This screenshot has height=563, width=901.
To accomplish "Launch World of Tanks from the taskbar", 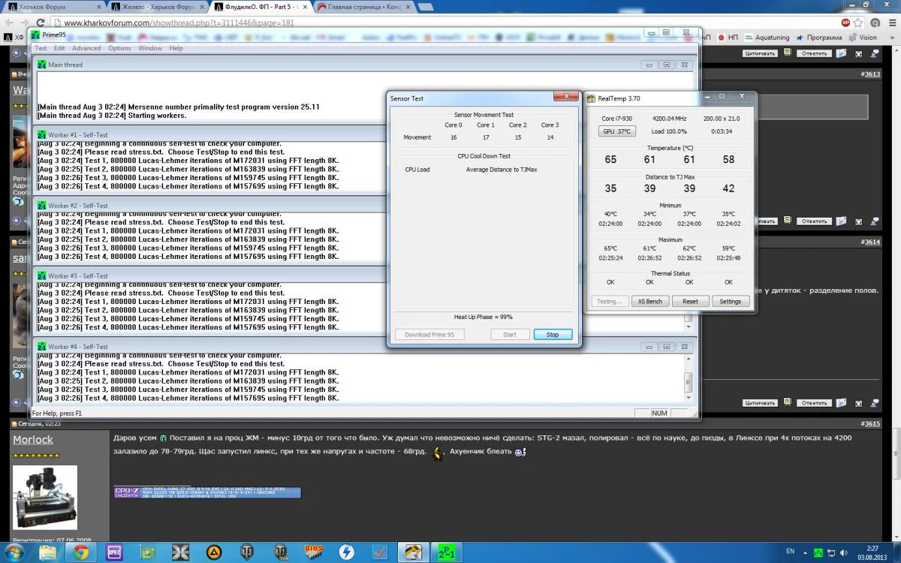I will [246, 552].
